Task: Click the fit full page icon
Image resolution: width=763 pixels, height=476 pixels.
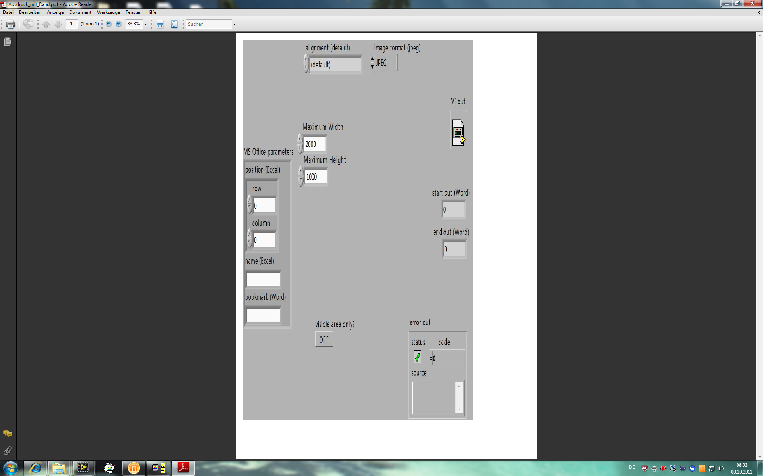Action: 174,24
